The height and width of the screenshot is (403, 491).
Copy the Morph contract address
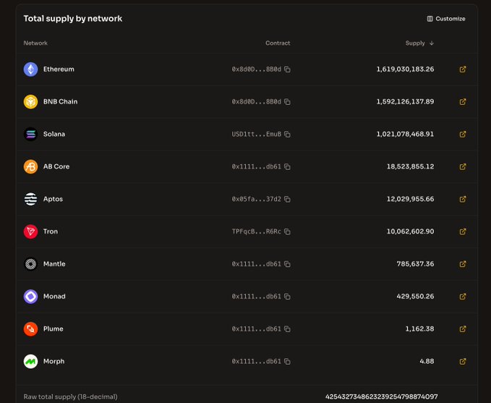[287, 362]
